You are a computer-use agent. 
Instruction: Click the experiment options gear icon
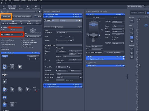[40, 12]
